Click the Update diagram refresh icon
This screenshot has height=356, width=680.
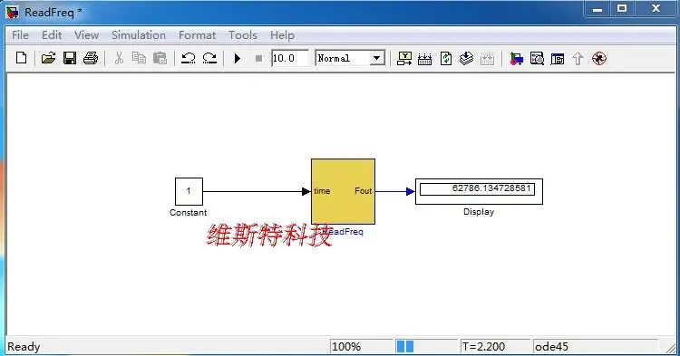[x=446, y=59]
